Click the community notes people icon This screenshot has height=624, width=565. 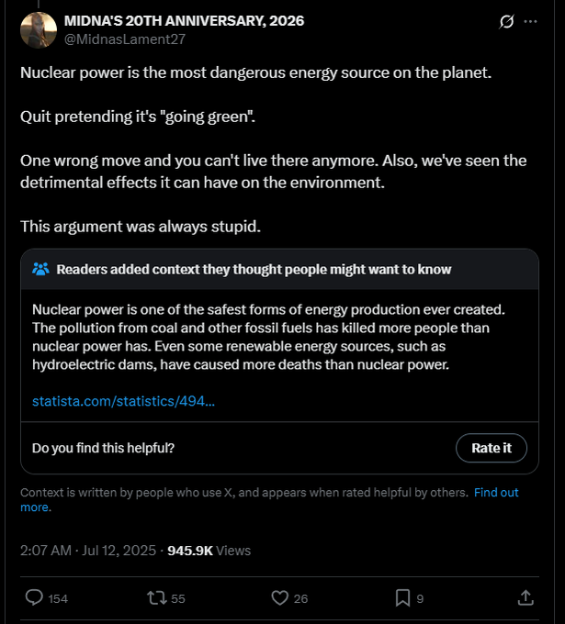[40, 269]
